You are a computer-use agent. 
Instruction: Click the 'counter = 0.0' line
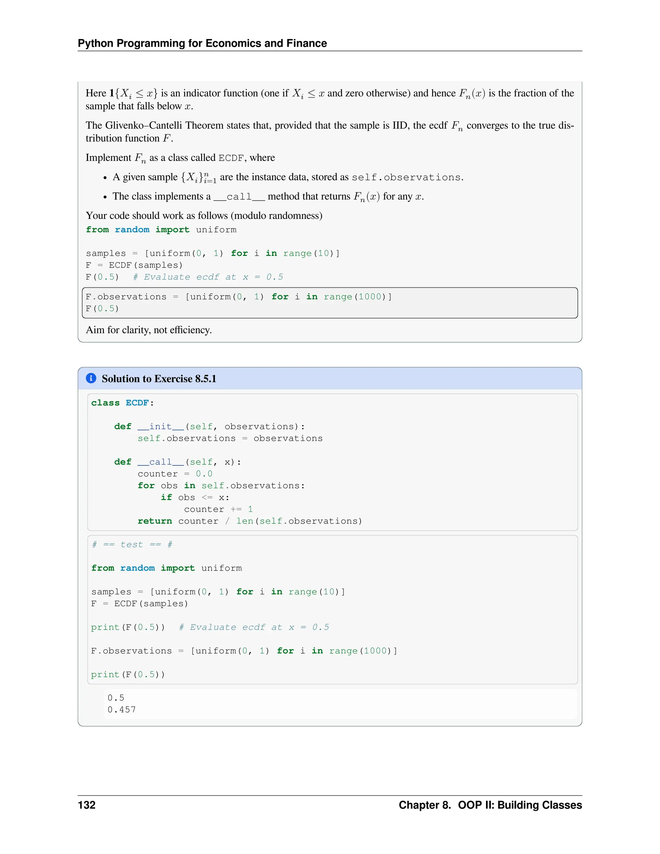175,474
